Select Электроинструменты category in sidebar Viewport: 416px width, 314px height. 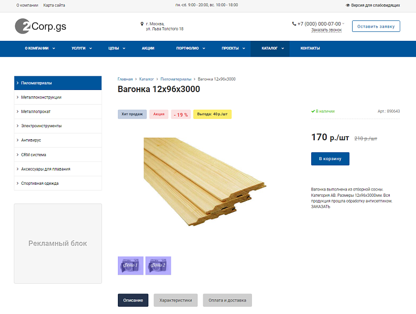click(x=41, y=126)
